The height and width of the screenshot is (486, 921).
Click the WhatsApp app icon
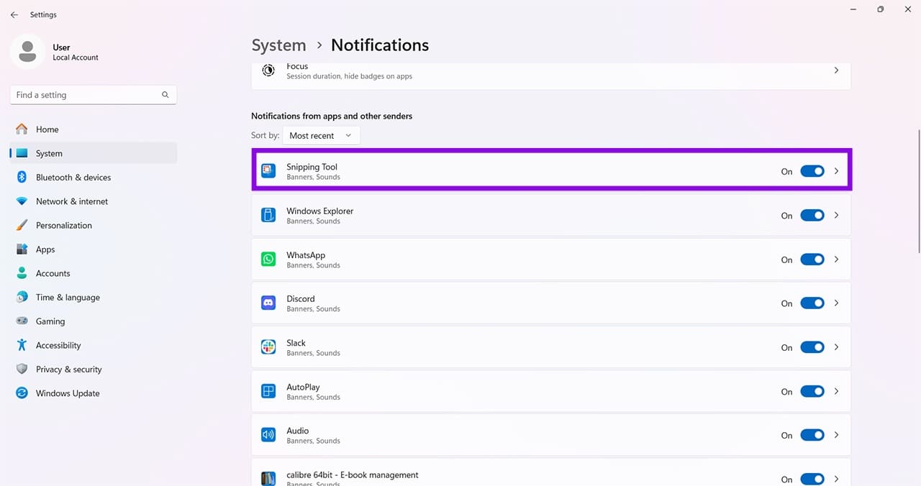coord(268,260)
